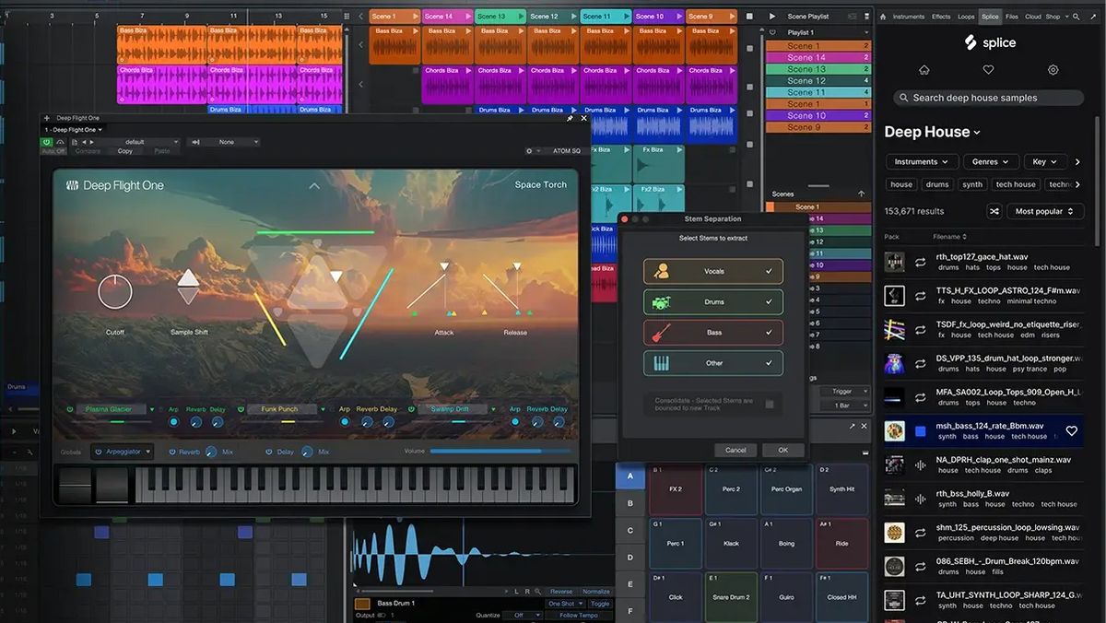Expand the Instruments filter dropdown

pos(922,161)
